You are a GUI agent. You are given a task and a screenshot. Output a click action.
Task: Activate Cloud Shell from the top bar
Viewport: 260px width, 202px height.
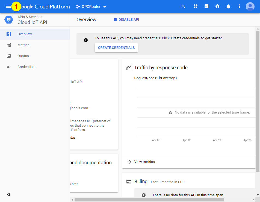(x=206, y=6)
